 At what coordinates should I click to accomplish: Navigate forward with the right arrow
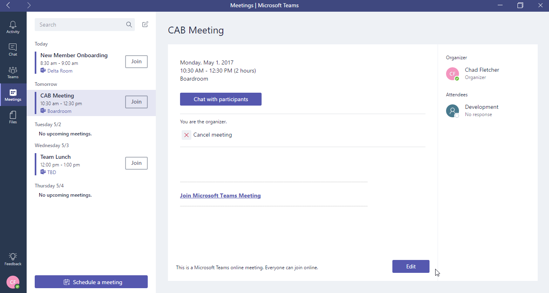pyautogui.click(x=29, y=6)
